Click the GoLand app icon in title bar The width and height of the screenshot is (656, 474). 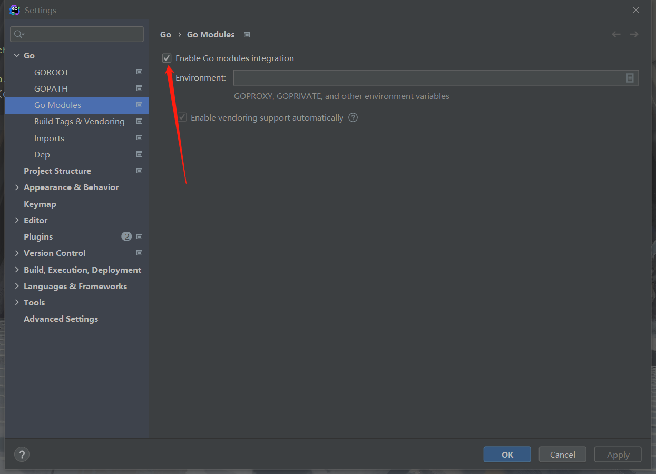[15, 10]
